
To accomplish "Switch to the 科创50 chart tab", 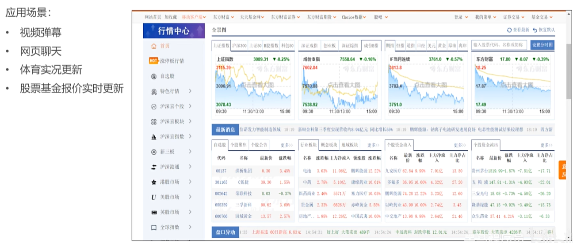I will 287,45.
